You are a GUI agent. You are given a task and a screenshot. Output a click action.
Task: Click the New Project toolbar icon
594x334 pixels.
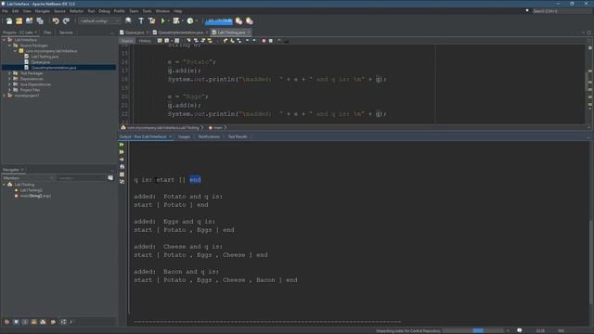click(19, 21)
